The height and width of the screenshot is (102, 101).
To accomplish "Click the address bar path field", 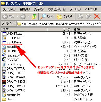I will pyautogui.click(x=59, y=24).
